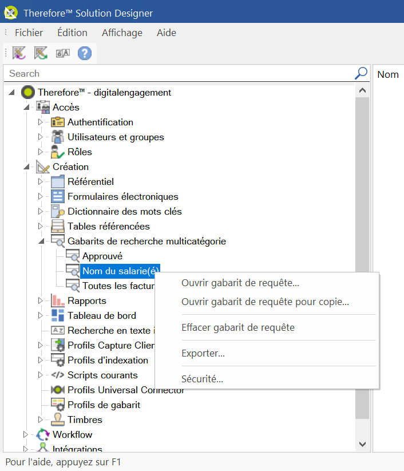Click the language translation toolbar icon

pyautogui.click(x=63, y=53)
